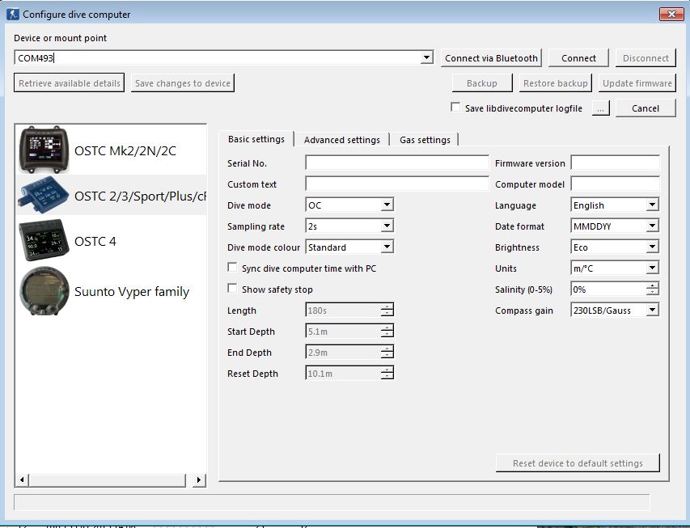This screenshot has height=528, width=690.
Task: Click the Custom text input field
Action: pyautogui.click(x=396, y=184)
